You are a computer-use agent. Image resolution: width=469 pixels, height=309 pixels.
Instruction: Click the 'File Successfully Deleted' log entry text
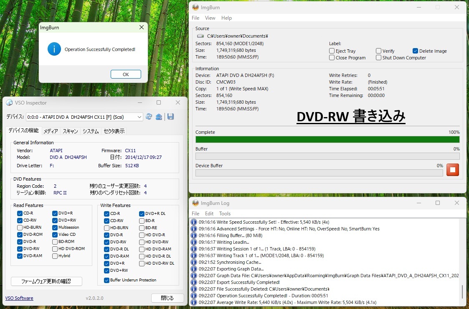(x=264, y=289)
